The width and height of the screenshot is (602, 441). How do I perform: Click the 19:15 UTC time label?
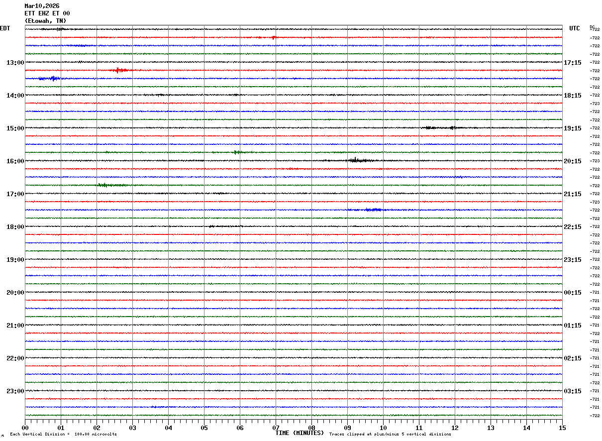click(573, 128)
